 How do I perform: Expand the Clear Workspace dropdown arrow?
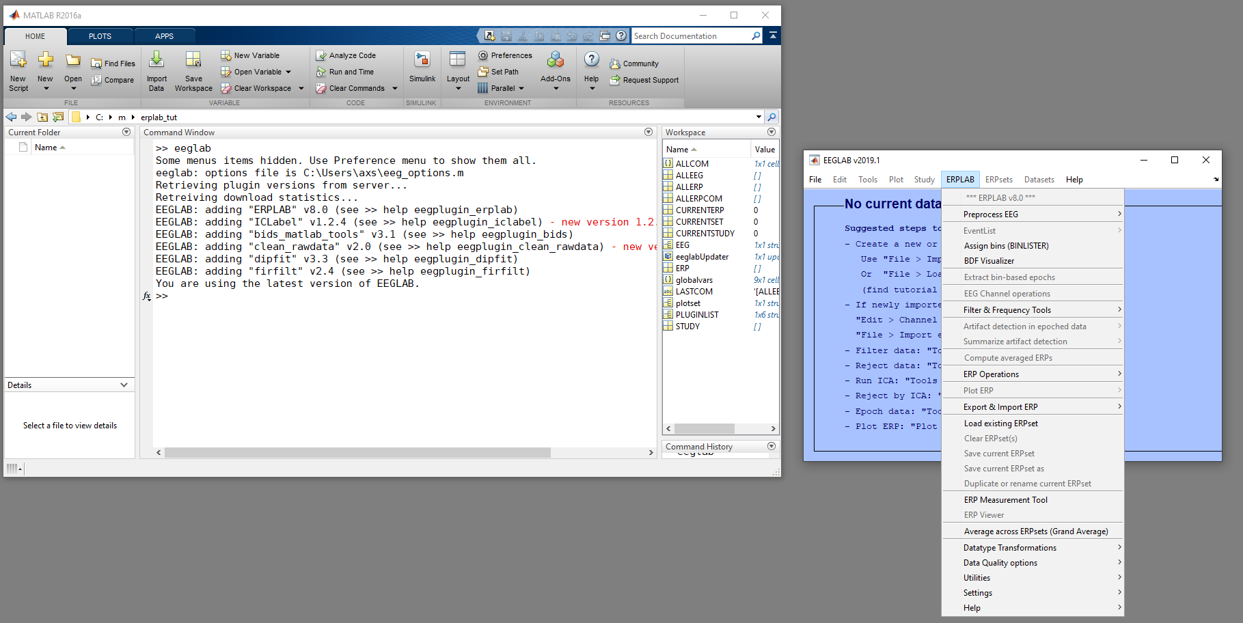click(301, 88)
